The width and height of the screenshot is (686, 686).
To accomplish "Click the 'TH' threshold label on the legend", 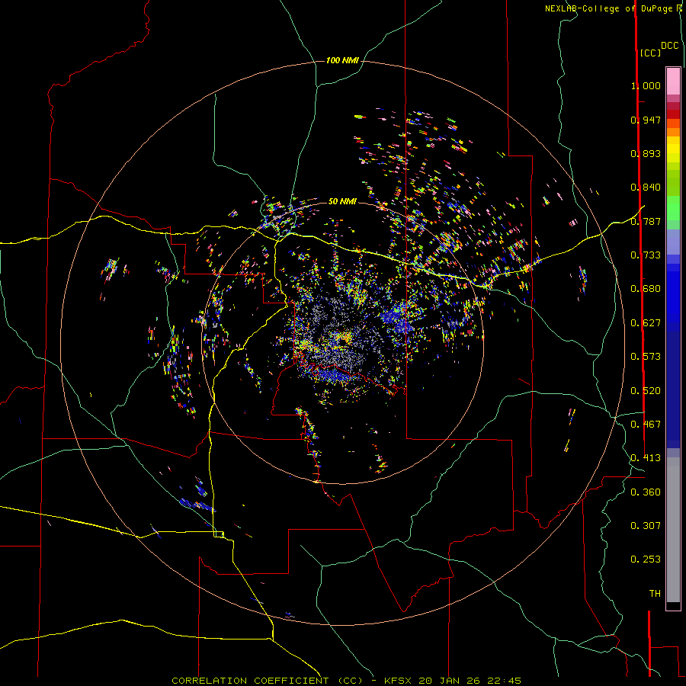I will 655,594.
